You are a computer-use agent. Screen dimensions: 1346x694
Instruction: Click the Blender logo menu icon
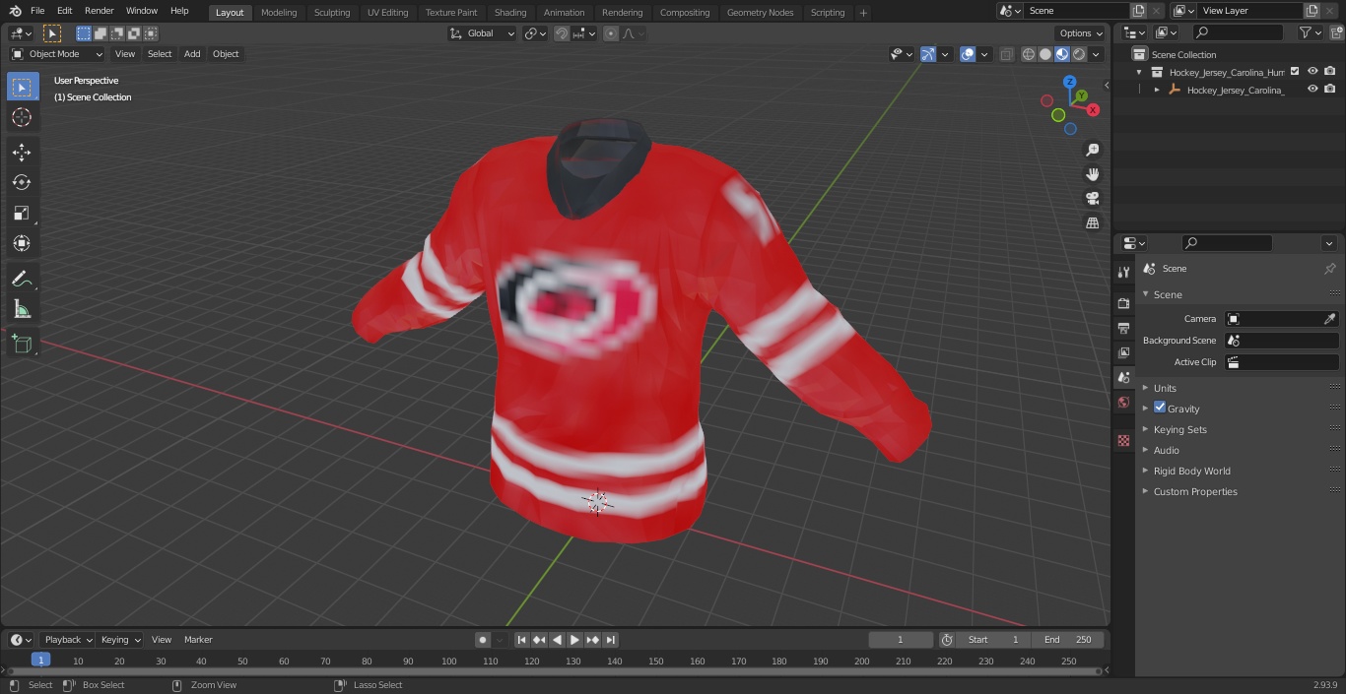click(x=15, y=11)
